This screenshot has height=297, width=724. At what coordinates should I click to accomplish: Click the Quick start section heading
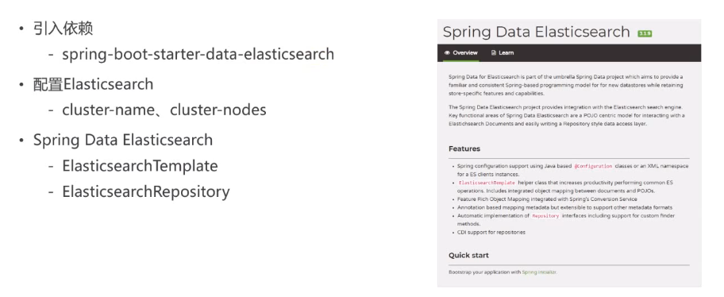click(468, 255)
